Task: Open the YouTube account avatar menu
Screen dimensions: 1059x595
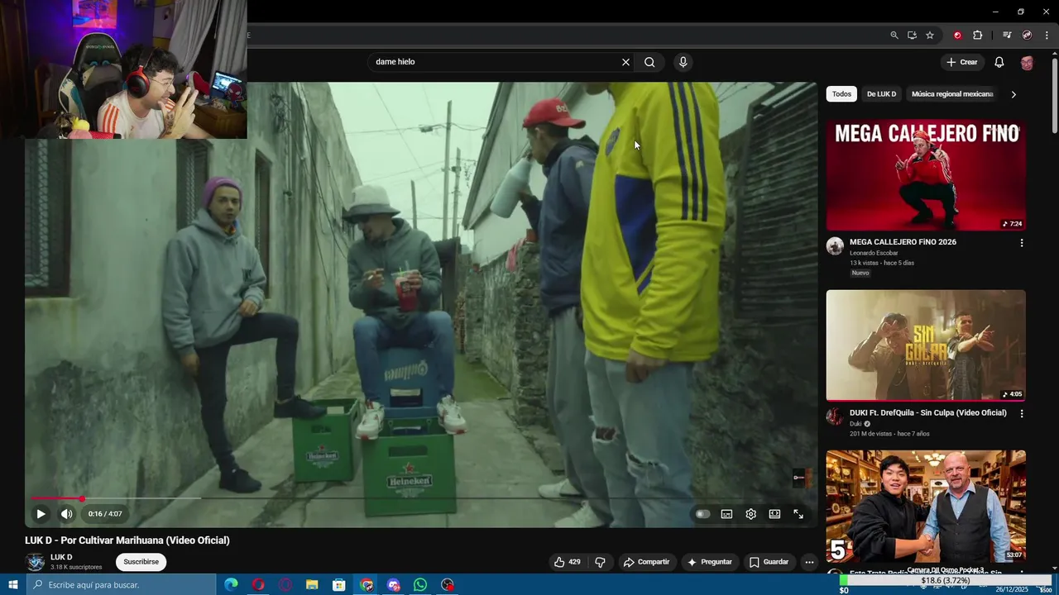Action: click(x=1027, y=62)
